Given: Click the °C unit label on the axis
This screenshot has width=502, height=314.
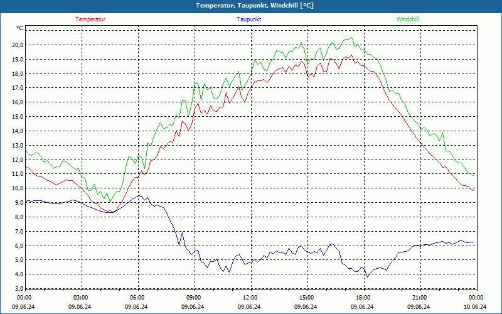Looking at the screenshot, I should [20, 28].
